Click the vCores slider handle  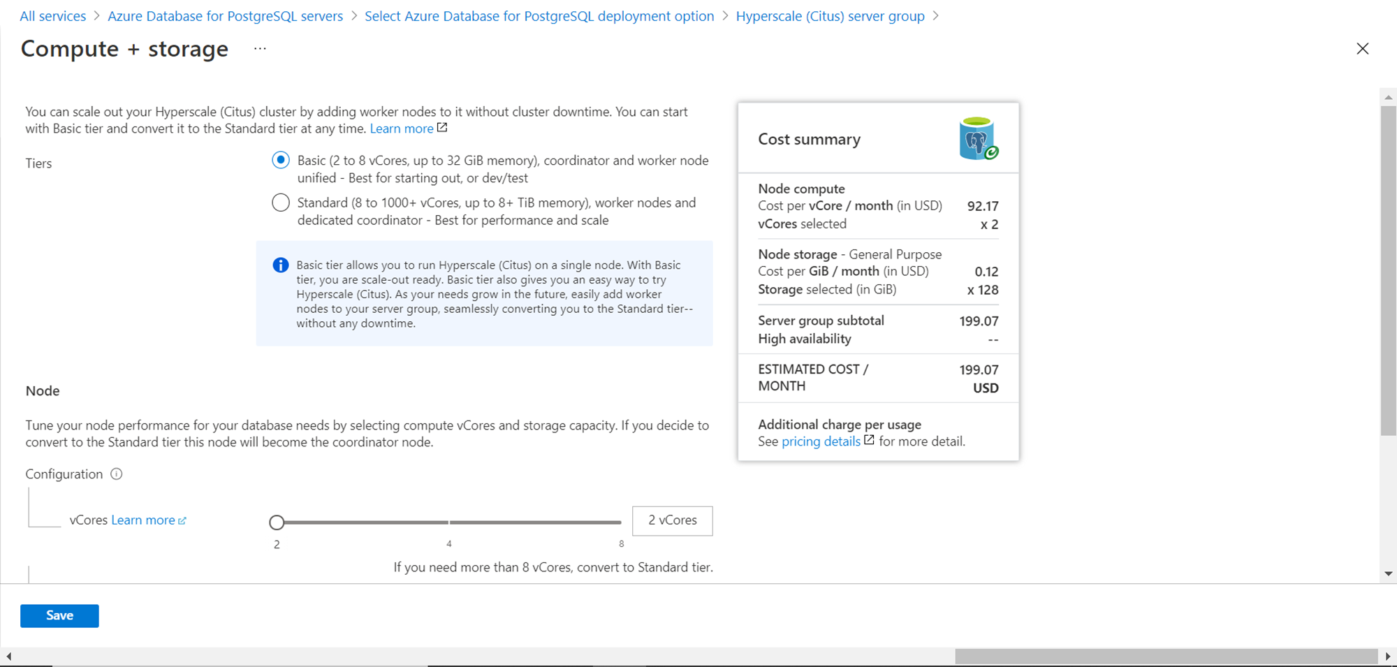[x=277, y=522]
